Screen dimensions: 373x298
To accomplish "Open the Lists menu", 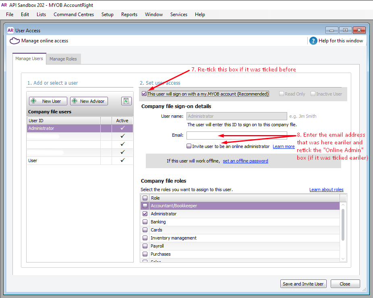I will click(x=41, y=15).
